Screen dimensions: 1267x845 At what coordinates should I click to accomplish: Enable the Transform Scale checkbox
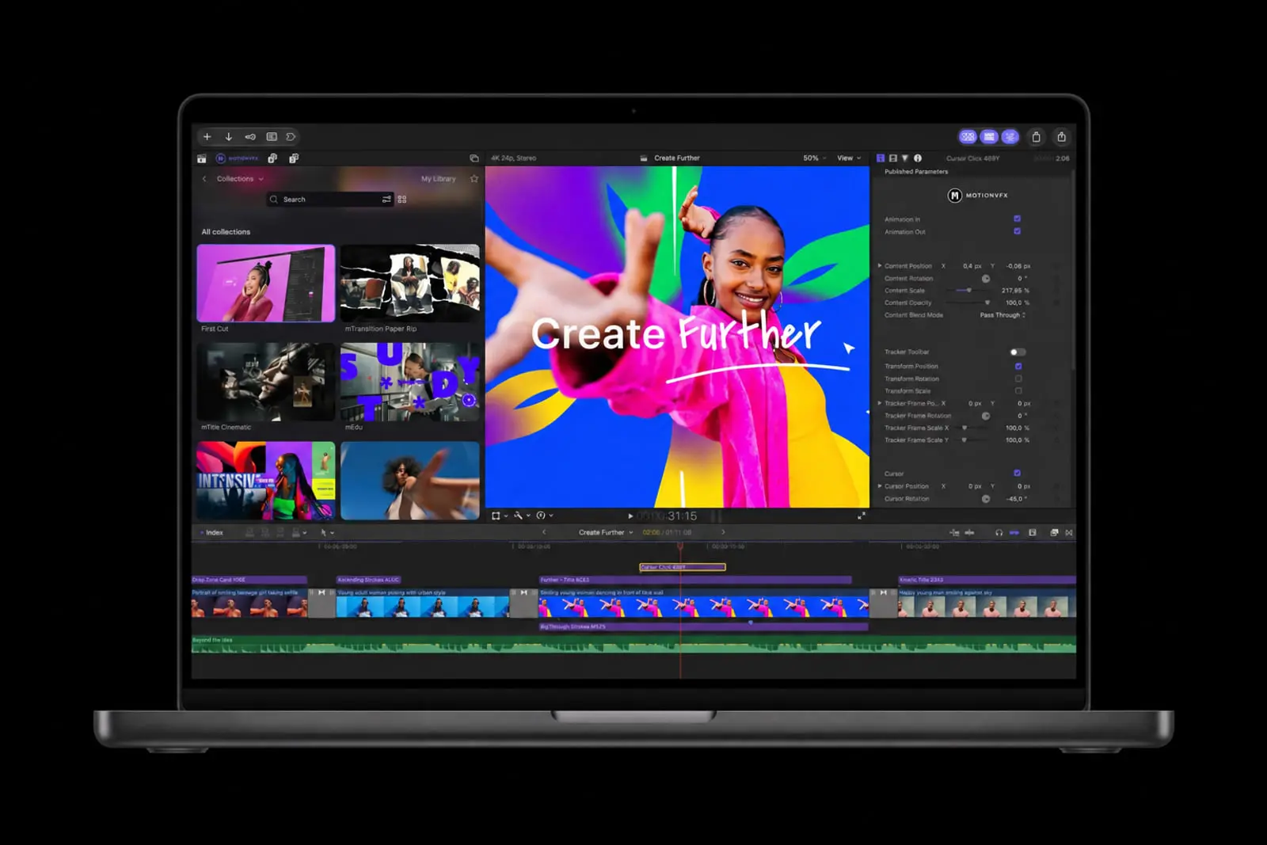(1018, 390)
